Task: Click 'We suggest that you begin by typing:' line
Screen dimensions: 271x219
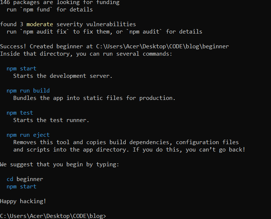Action: click(x=60, y=164)
